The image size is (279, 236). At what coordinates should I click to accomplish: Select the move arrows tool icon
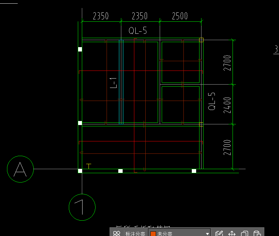tap(232, 233)
